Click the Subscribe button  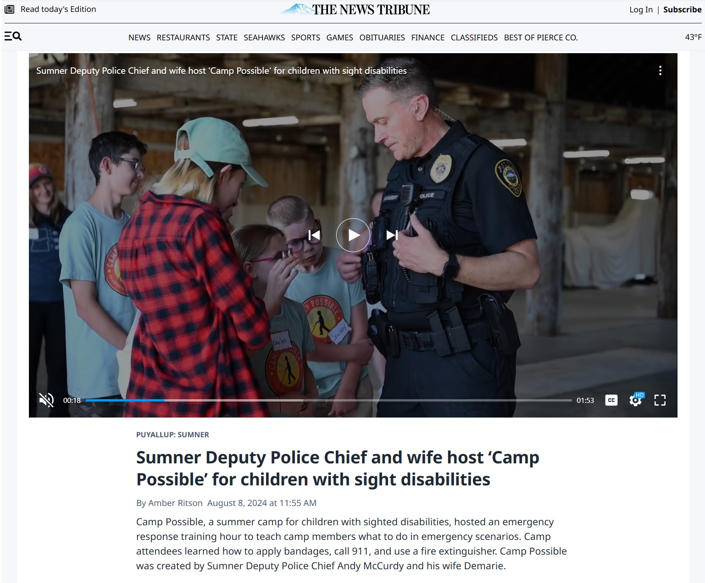(683, 10)
